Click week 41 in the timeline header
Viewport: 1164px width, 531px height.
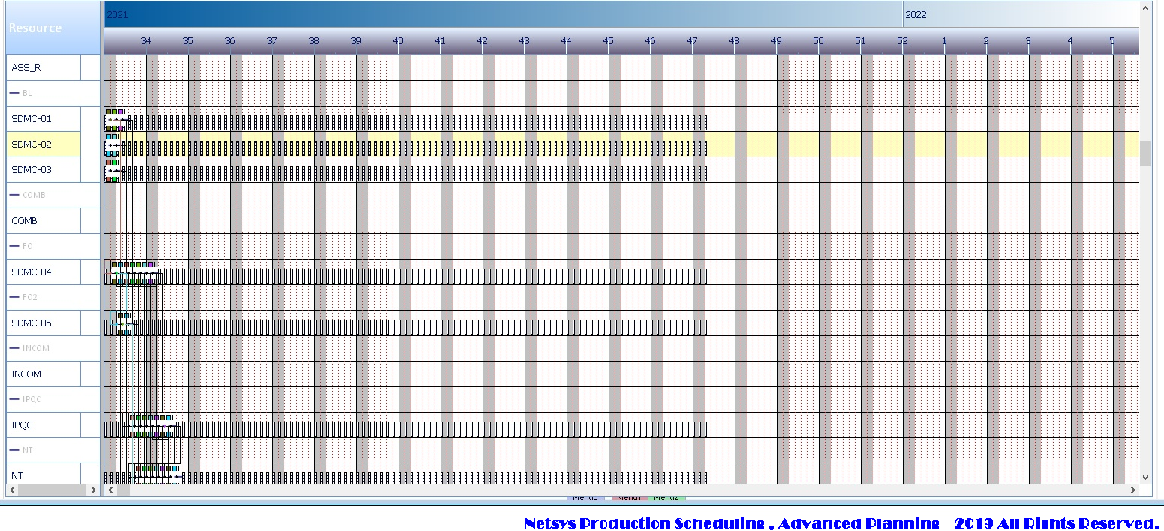pos(440,41)
